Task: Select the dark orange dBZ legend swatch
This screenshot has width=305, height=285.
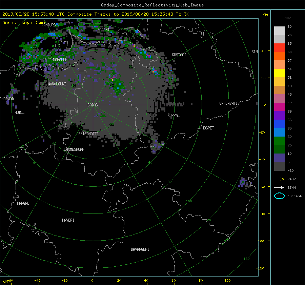Action: 279,56
